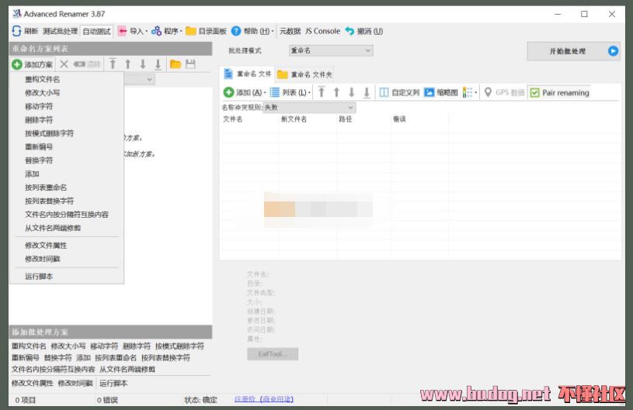
Task: Expand the 列表 list dropdown
Action: click(290, 92)
